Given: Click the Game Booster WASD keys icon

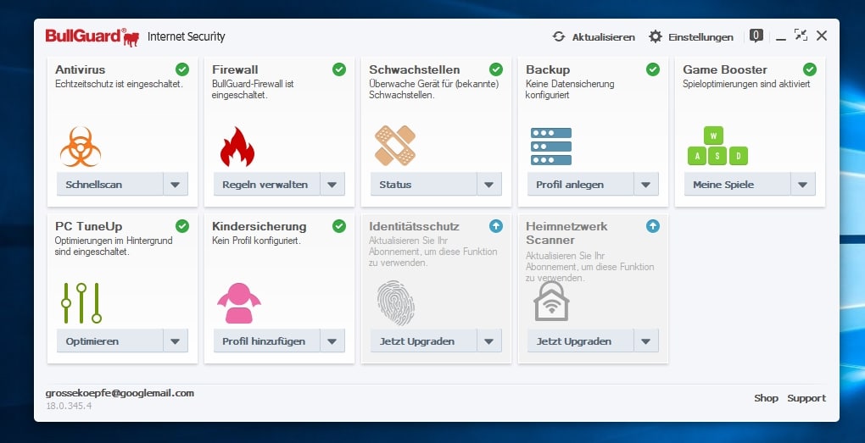Looking at the screenshot, I should [717, 146].
